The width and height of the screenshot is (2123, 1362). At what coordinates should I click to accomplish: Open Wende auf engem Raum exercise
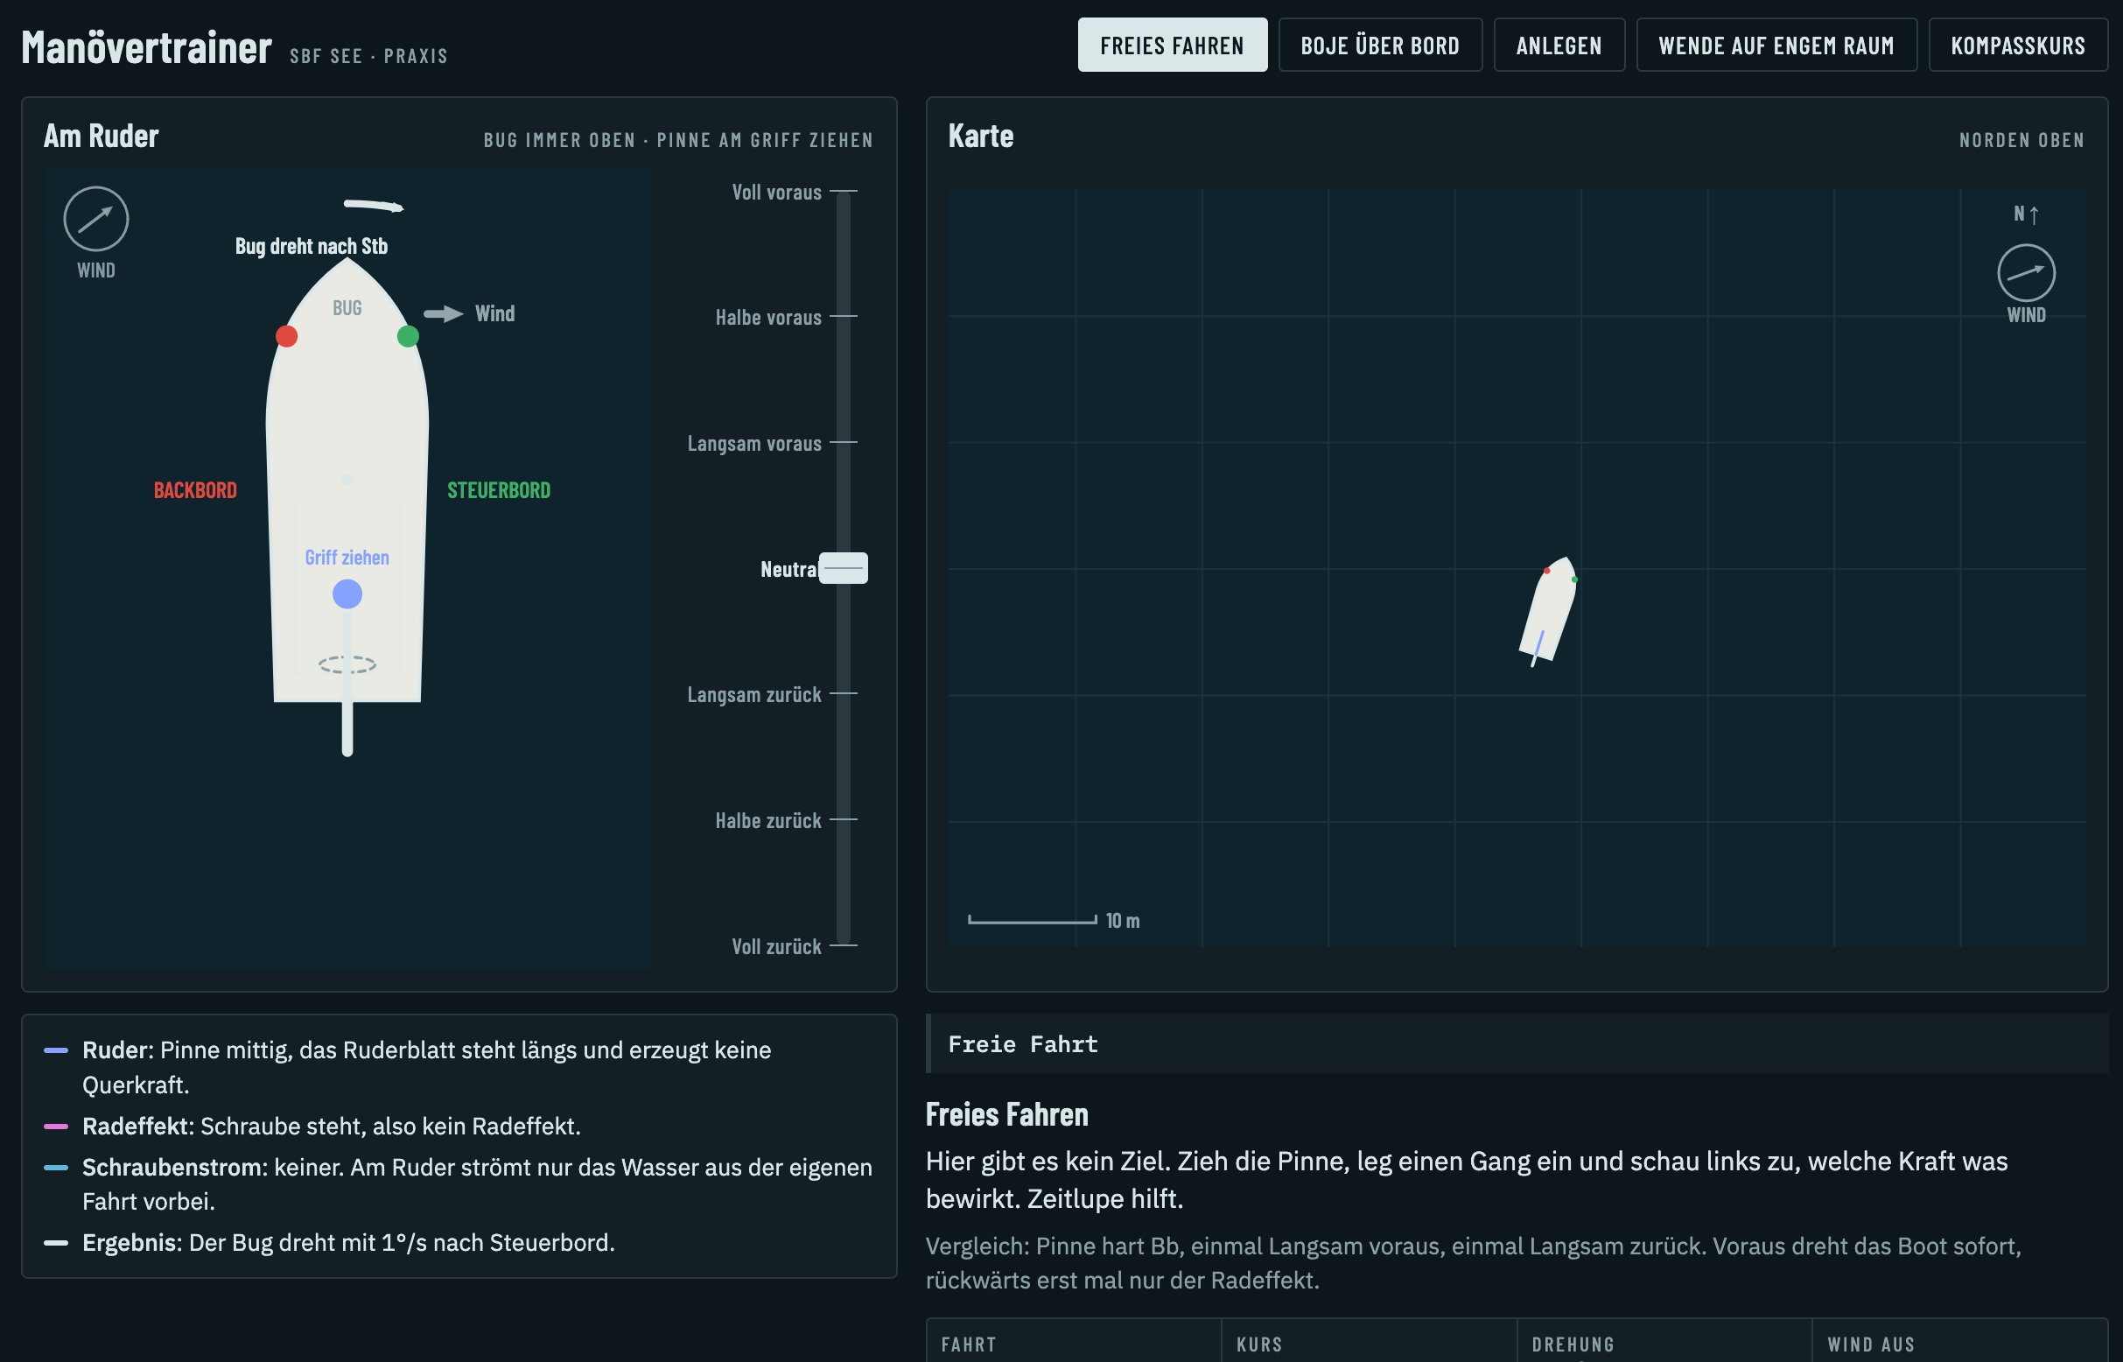(x=1776, y=46)
